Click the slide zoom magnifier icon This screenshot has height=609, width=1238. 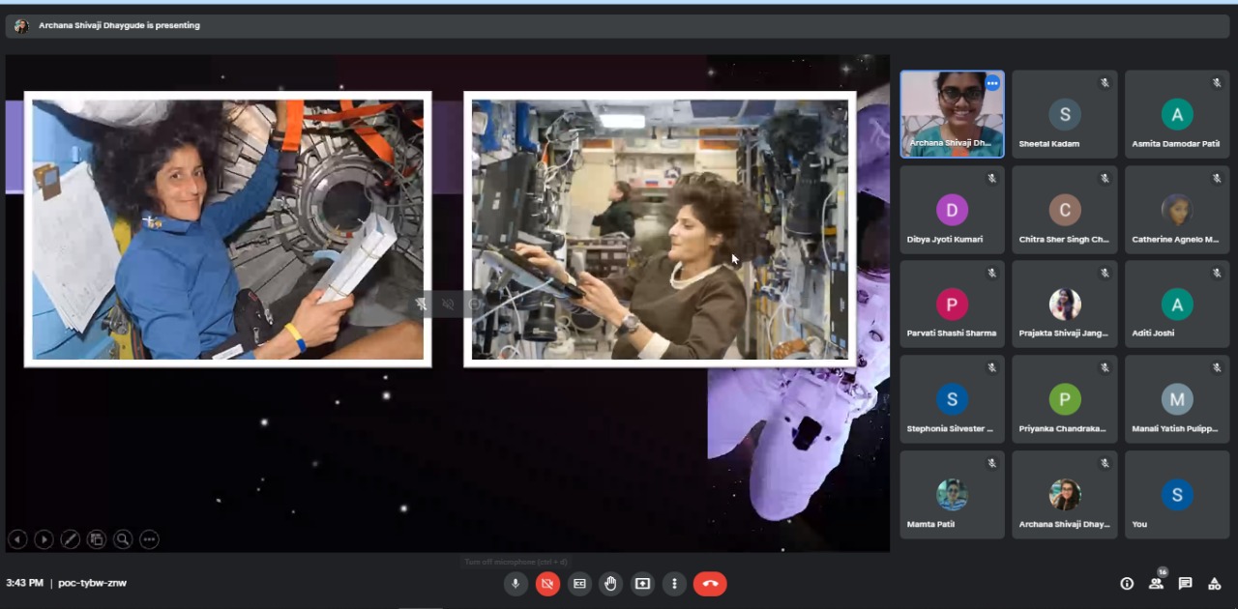tap(122, 539)
